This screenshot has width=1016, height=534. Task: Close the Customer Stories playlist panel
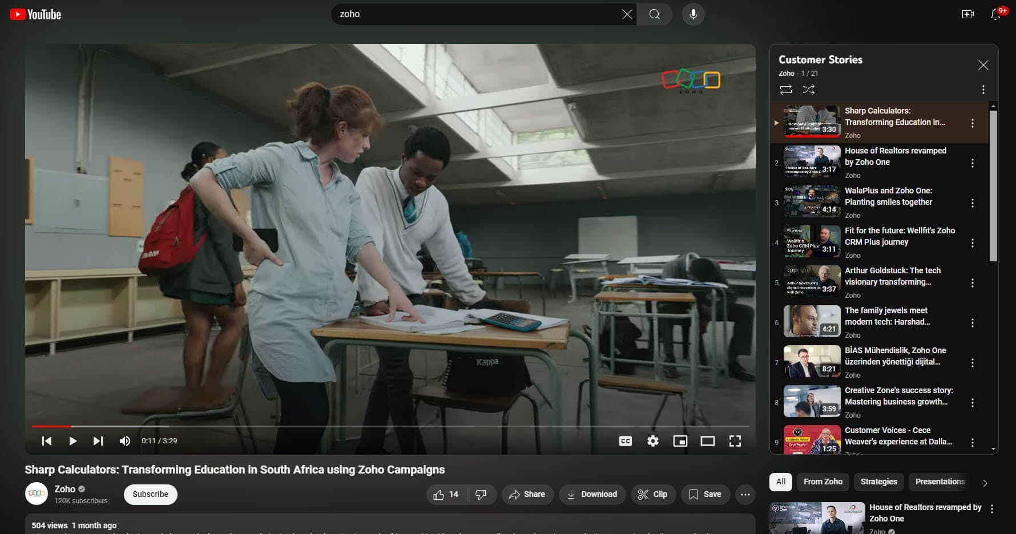[983, 65]
